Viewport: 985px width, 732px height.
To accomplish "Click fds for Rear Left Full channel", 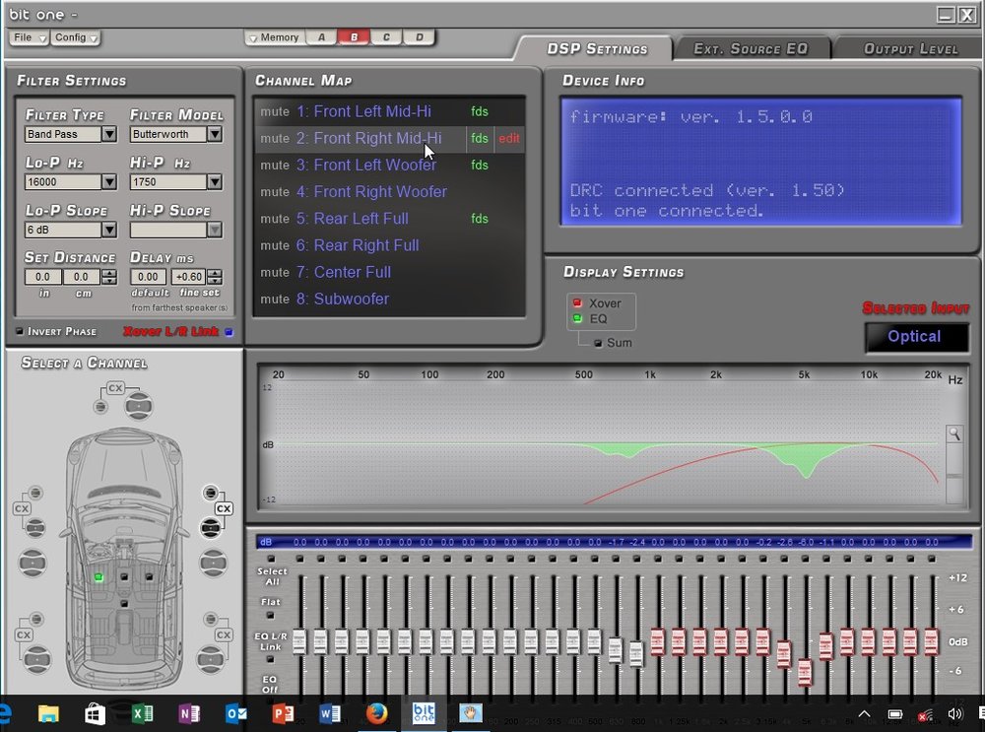I will [480, 219].
